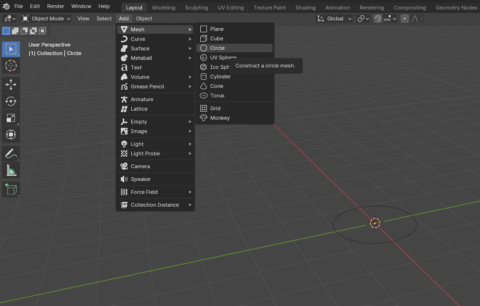This screenshot has width=480, height=306.
Task: Set selection mode to extend
Action: [15, 31]
